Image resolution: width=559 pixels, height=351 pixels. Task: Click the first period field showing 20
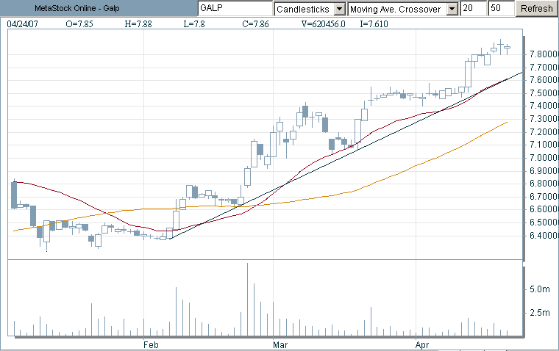473,8
